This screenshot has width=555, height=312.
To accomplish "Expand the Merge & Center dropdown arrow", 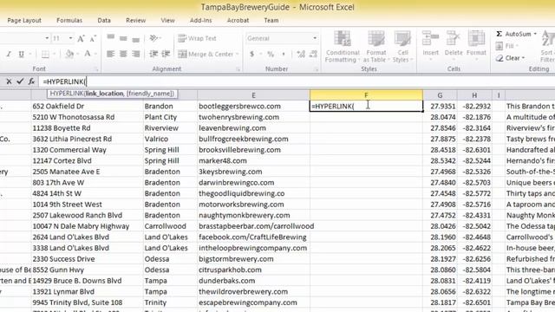I will (237, 54).
